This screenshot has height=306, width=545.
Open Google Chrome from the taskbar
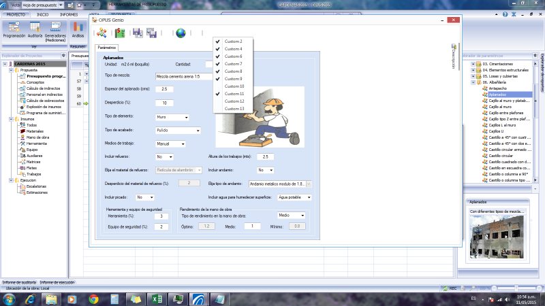(x=93, y=299)
